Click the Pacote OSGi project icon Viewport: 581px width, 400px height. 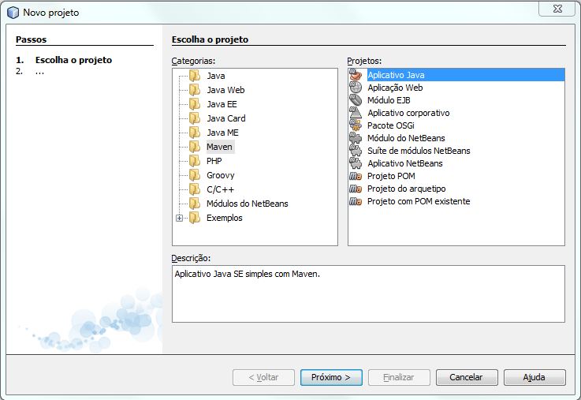pyautogui.click(x=356, y=125)
